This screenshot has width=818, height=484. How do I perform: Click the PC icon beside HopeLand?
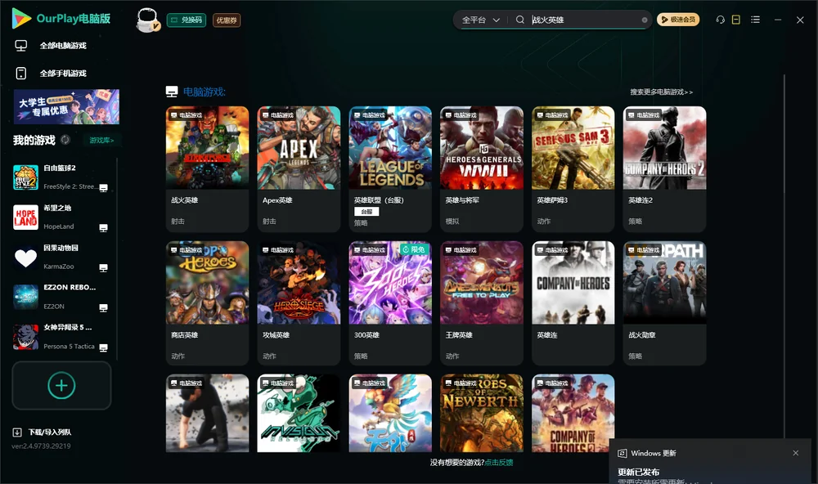point(103,228)
